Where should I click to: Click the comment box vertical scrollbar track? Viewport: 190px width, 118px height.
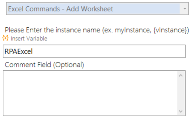[181, 93]
